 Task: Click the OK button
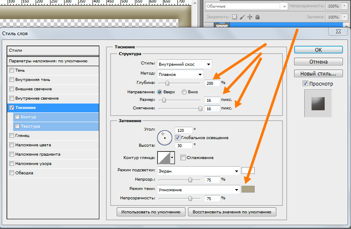pyautogui.click(x=318, y=50)
